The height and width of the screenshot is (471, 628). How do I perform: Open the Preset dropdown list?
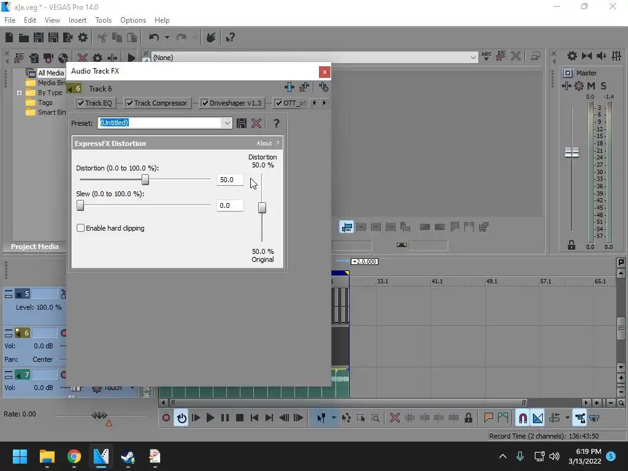point(227,123)
